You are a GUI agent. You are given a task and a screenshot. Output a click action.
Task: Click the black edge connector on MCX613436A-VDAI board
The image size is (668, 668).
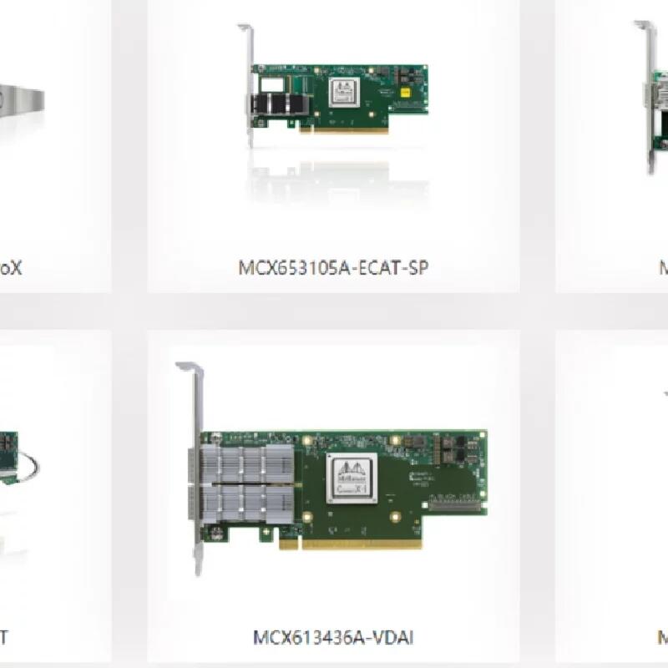click(x=454, y=505)
